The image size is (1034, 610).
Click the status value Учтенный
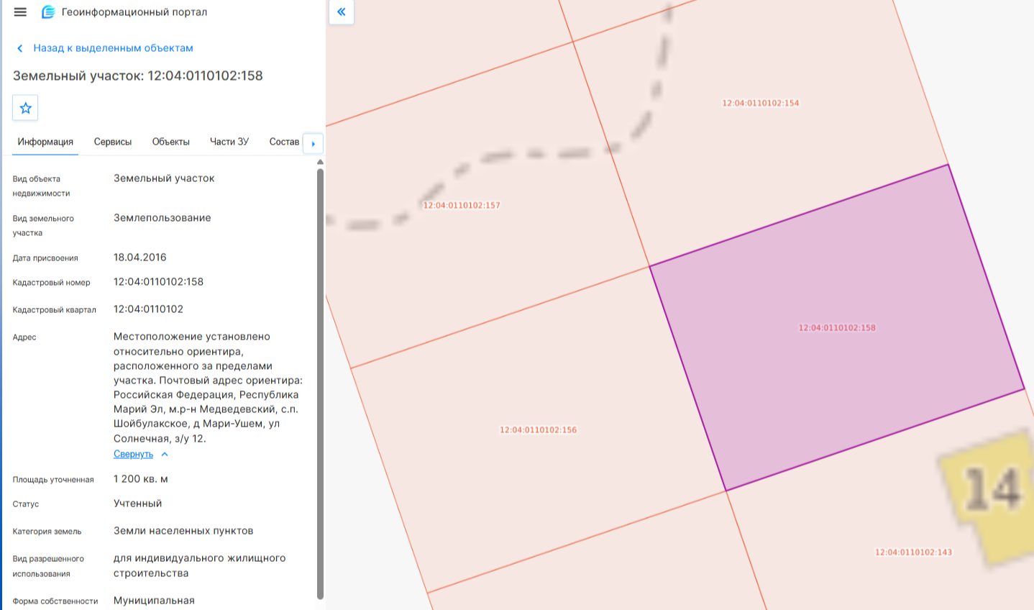pos(138,503)
